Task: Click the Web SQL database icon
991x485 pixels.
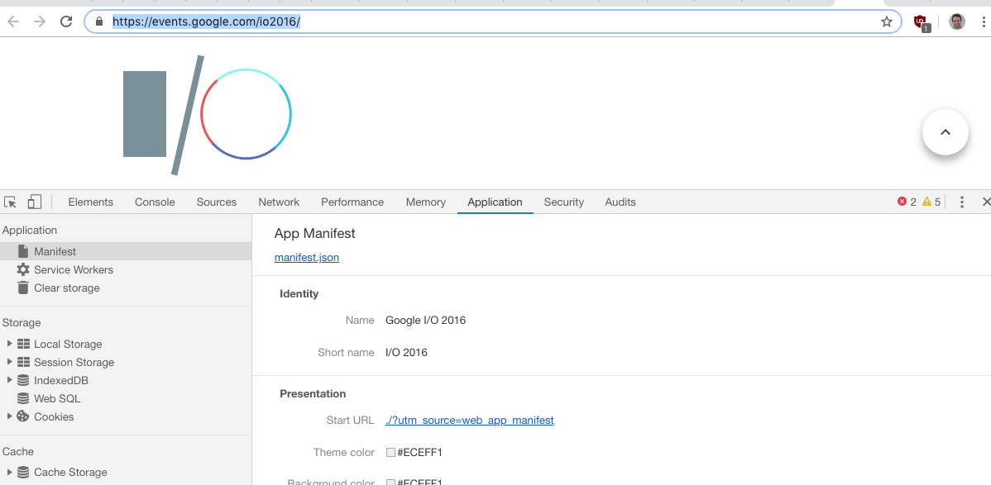Action: click(23, 398)
